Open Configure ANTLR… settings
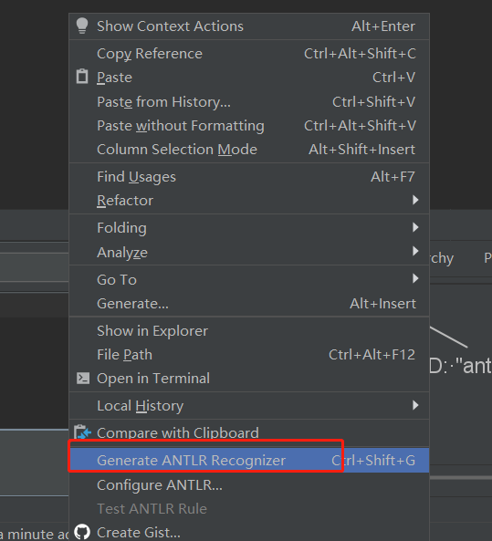492x541 pixels. point(249,485)
